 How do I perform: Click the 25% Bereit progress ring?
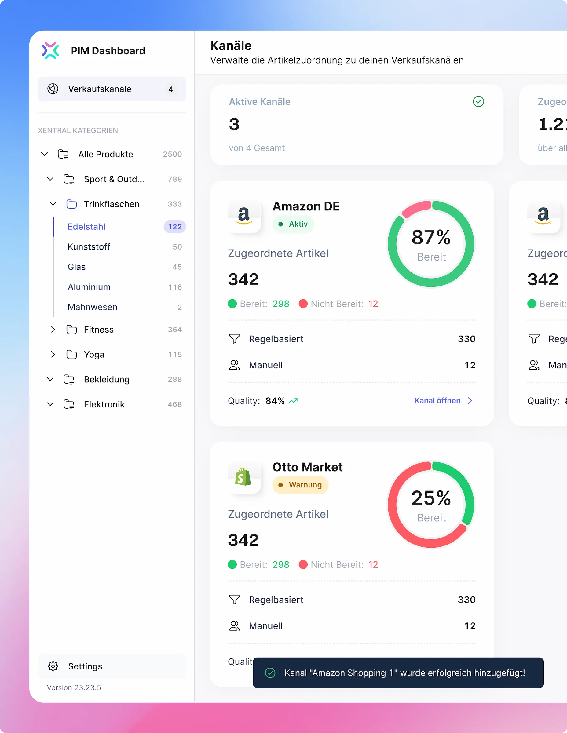[431, 505]
